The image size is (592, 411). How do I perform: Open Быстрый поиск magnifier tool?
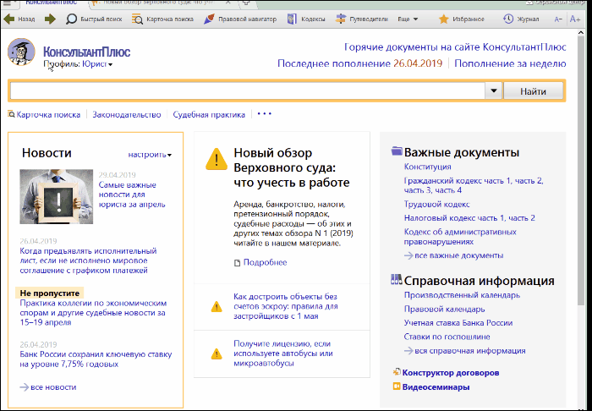coord(94,19)
